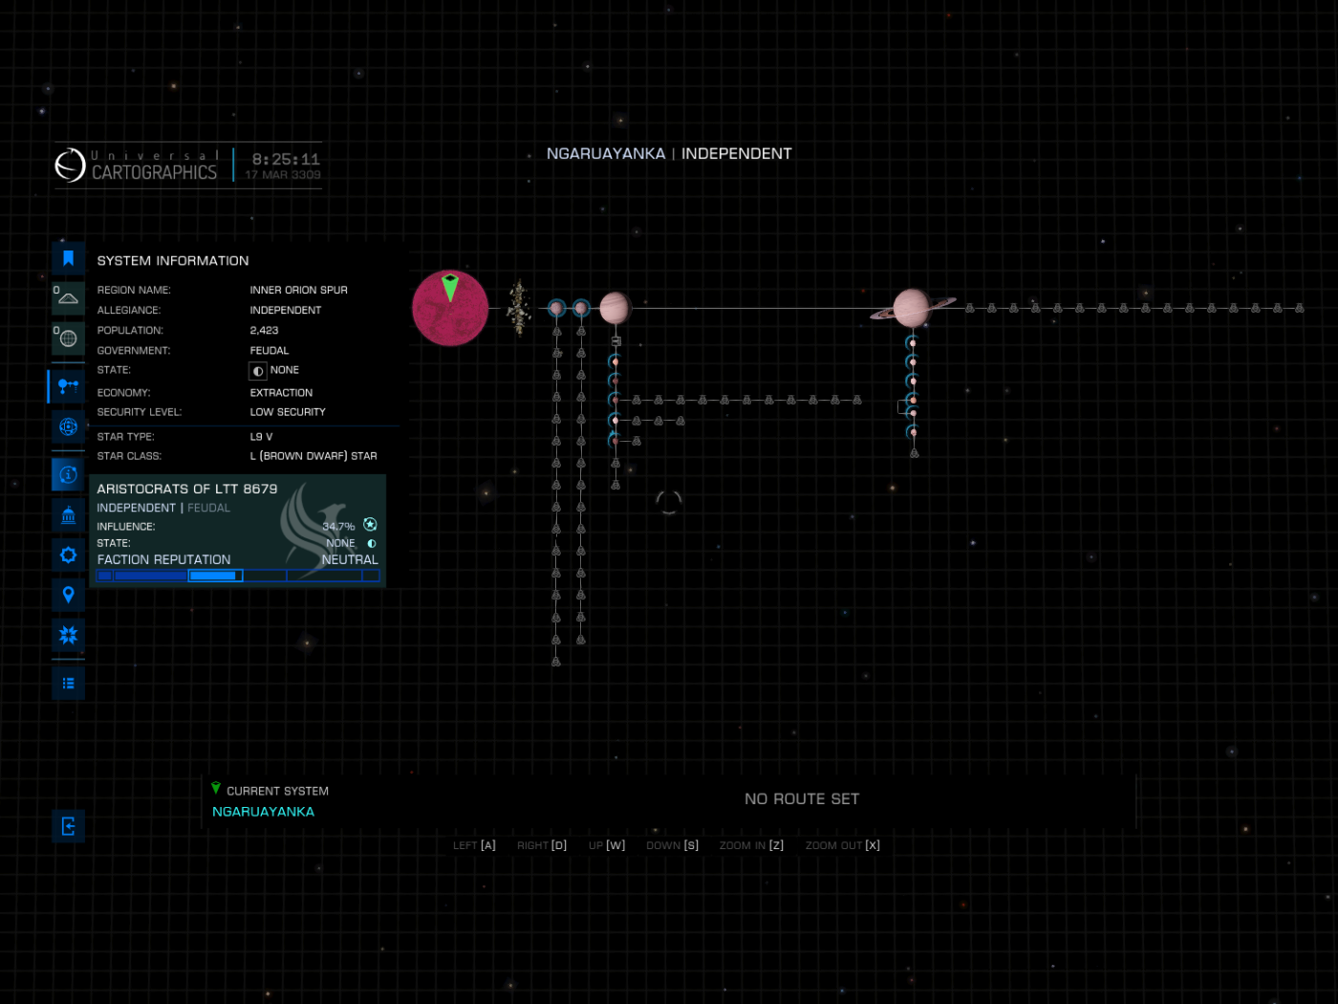The height and width of the screenshot is (1004, 1338).
Task: Click the faction state small half-circle icon
Action: click(372, 543)
